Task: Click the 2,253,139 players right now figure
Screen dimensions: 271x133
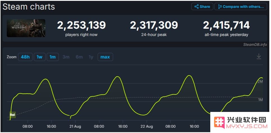Action: pyautogui.click(x=82, y=25)
